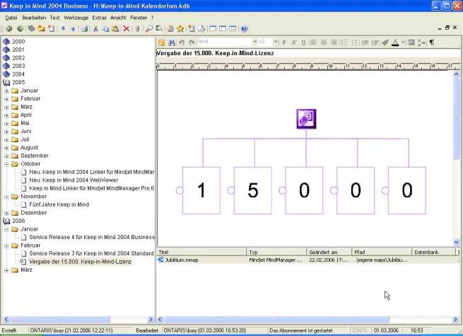Viewport: 463px width, 336px height.
Task: Expand the Januar folder under 2005
Action: point(6,91)
